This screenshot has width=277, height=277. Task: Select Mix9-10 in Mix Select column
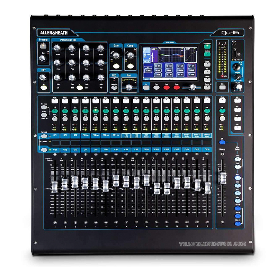point(238,224)
